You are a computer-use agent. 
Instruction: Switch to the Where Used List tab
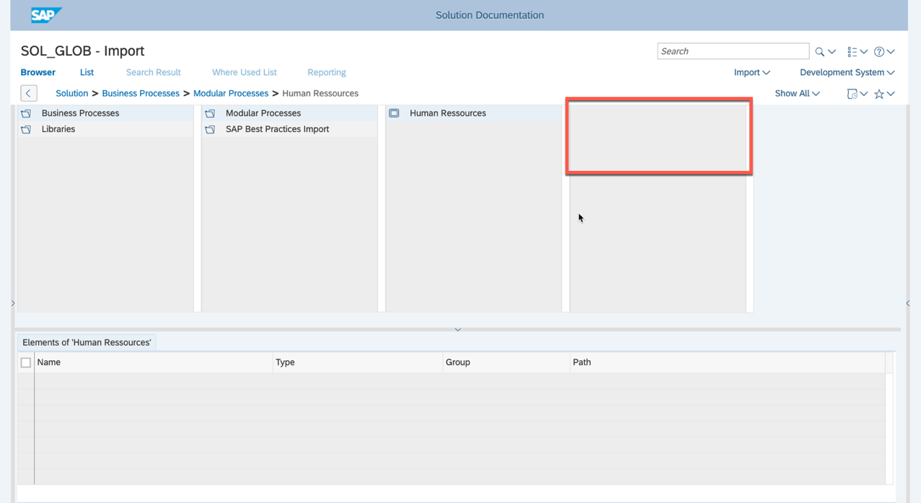pyautogui.click(x=244, y=72)
